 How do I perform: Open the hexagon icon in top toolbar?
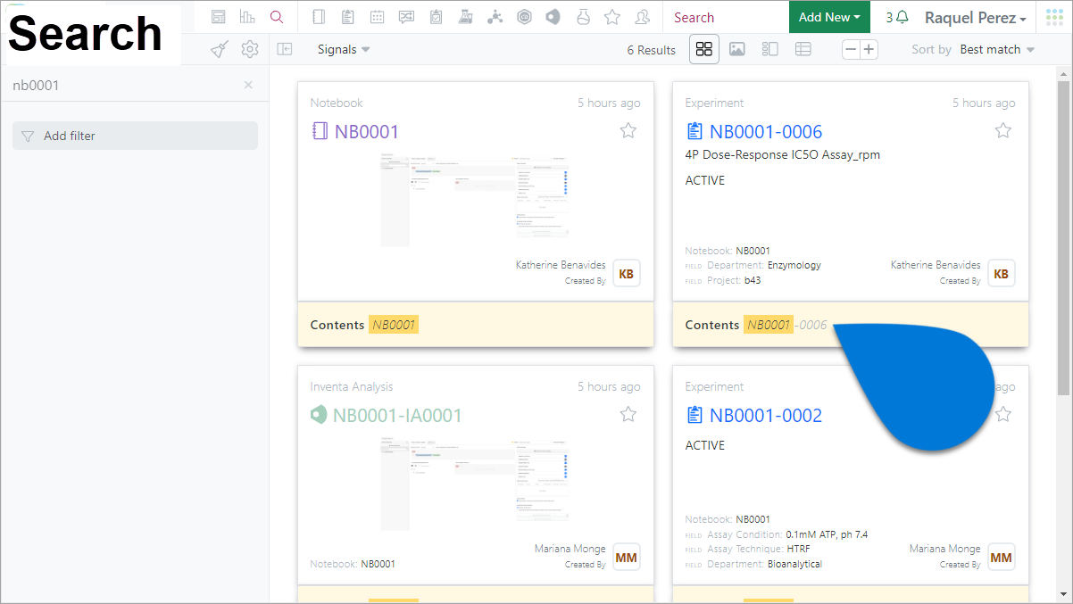point(524,17)
